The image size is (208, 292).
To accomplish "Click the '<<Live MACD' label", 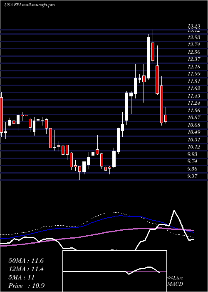I will (175, 281).
